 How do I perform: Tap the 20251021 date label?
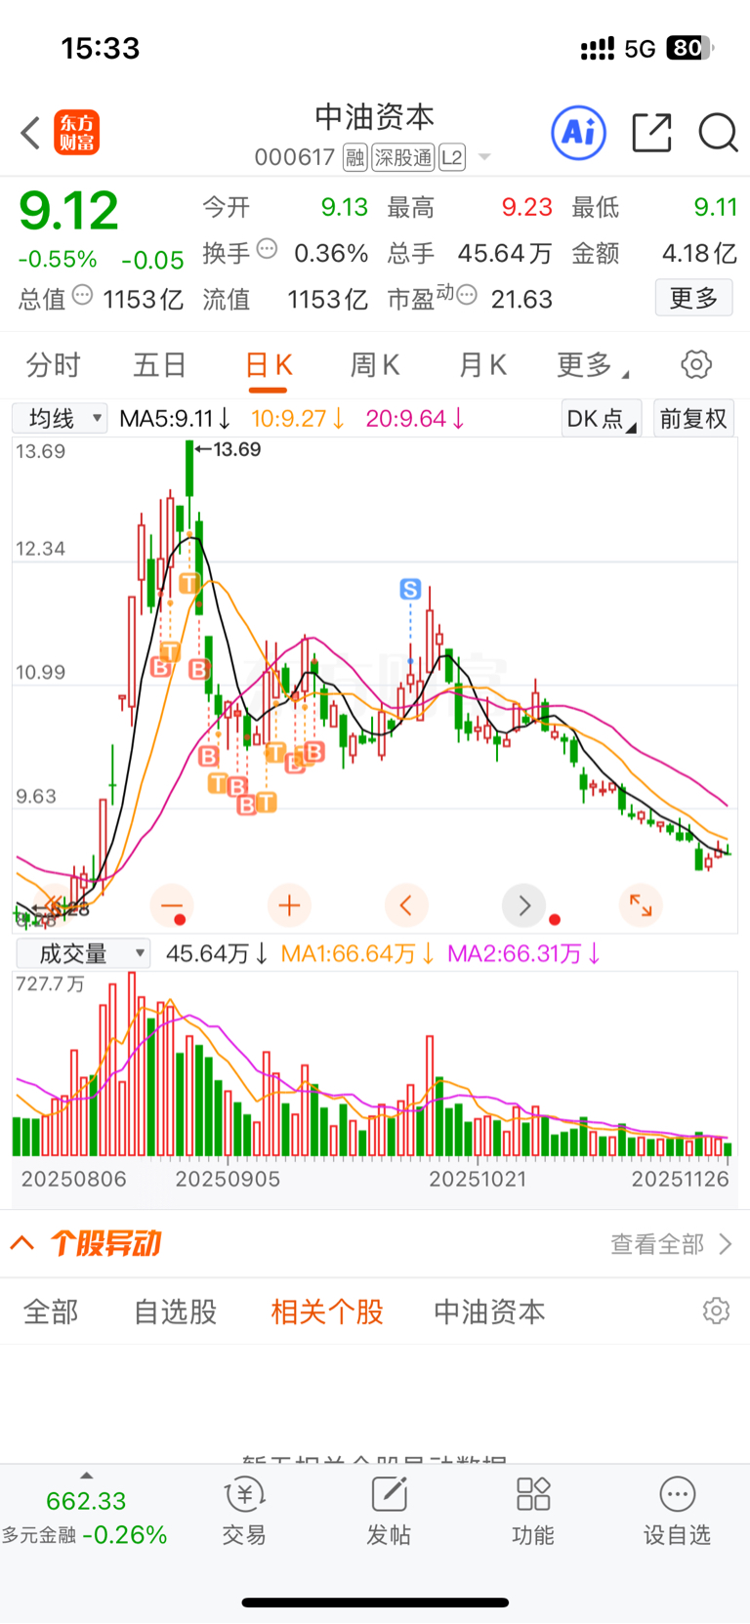pyautogui.click(x=479, y=1179)
